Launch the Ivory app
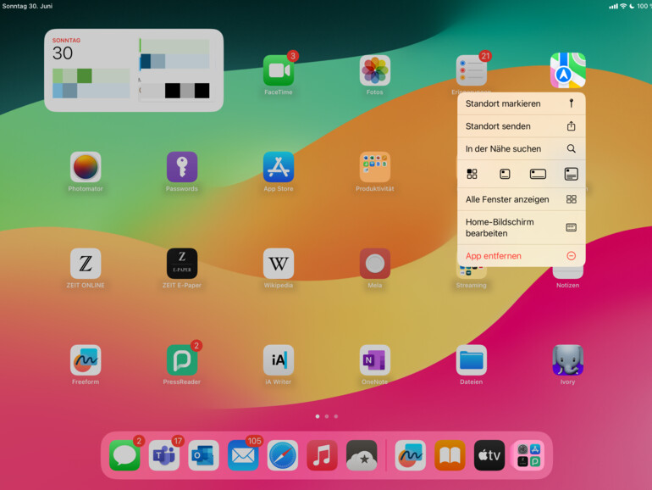Image resolution: width=652 pixels, height=490 pixels. click(x=567, y=360)
